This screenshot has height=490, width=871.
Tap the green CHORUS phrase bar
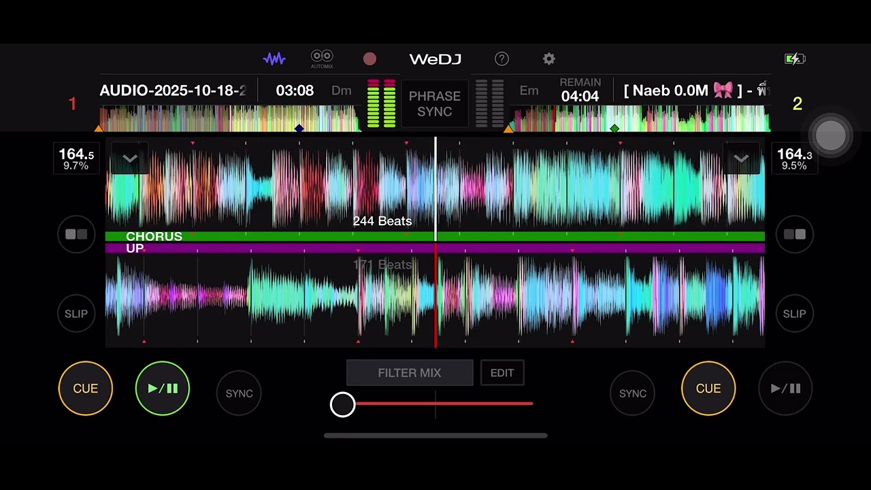[x=435, y=236]
